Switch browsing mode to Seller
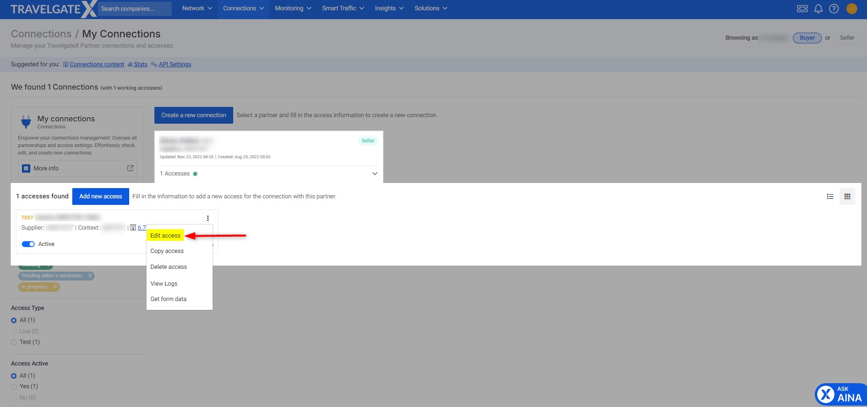The image size is (867, 407). click(x=847, y=38)
